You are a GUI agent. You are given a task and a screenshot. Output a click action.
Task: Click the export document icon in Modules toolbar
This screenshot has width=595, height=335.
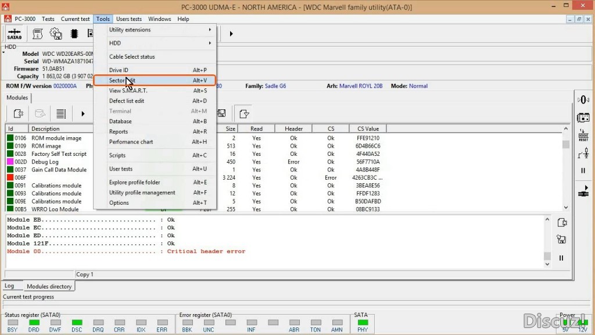click(244, 113)
